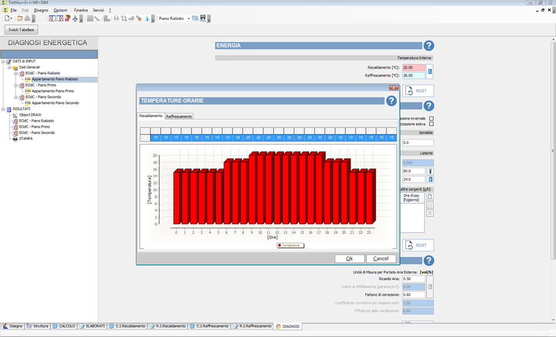
Task: Click blue icon next to 24.0 field
Action: click(430, 179)
